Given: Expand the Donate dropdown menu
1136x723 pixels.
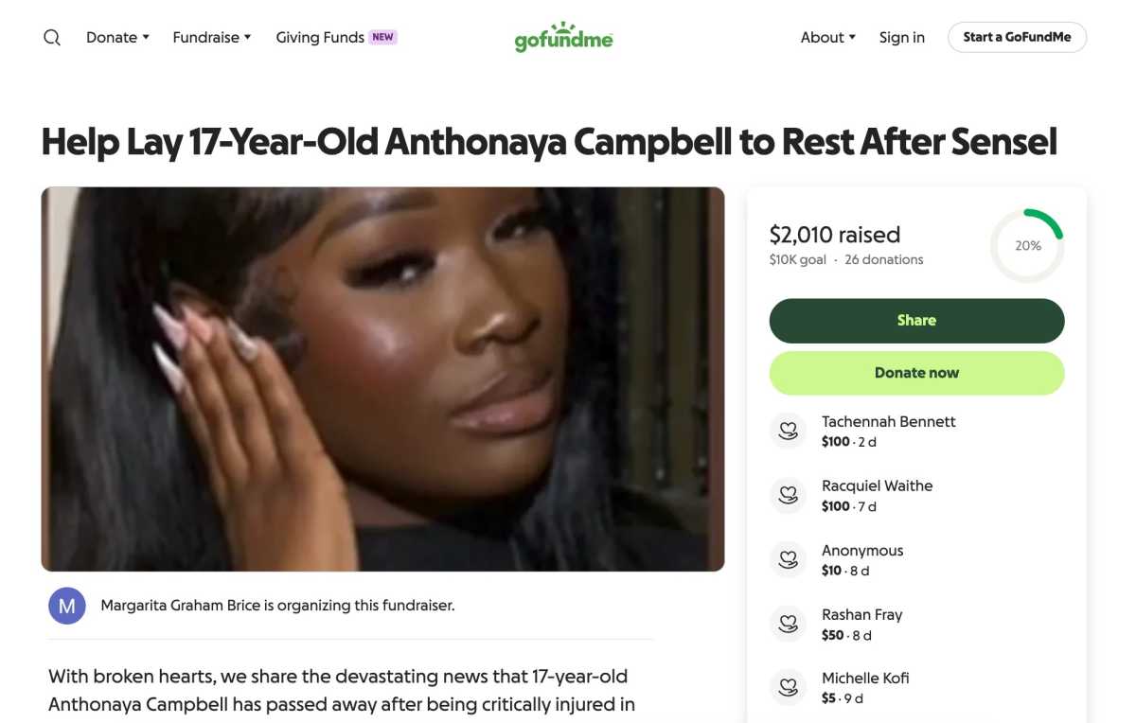Looking at the screenshot, I should tap(118, 38).
